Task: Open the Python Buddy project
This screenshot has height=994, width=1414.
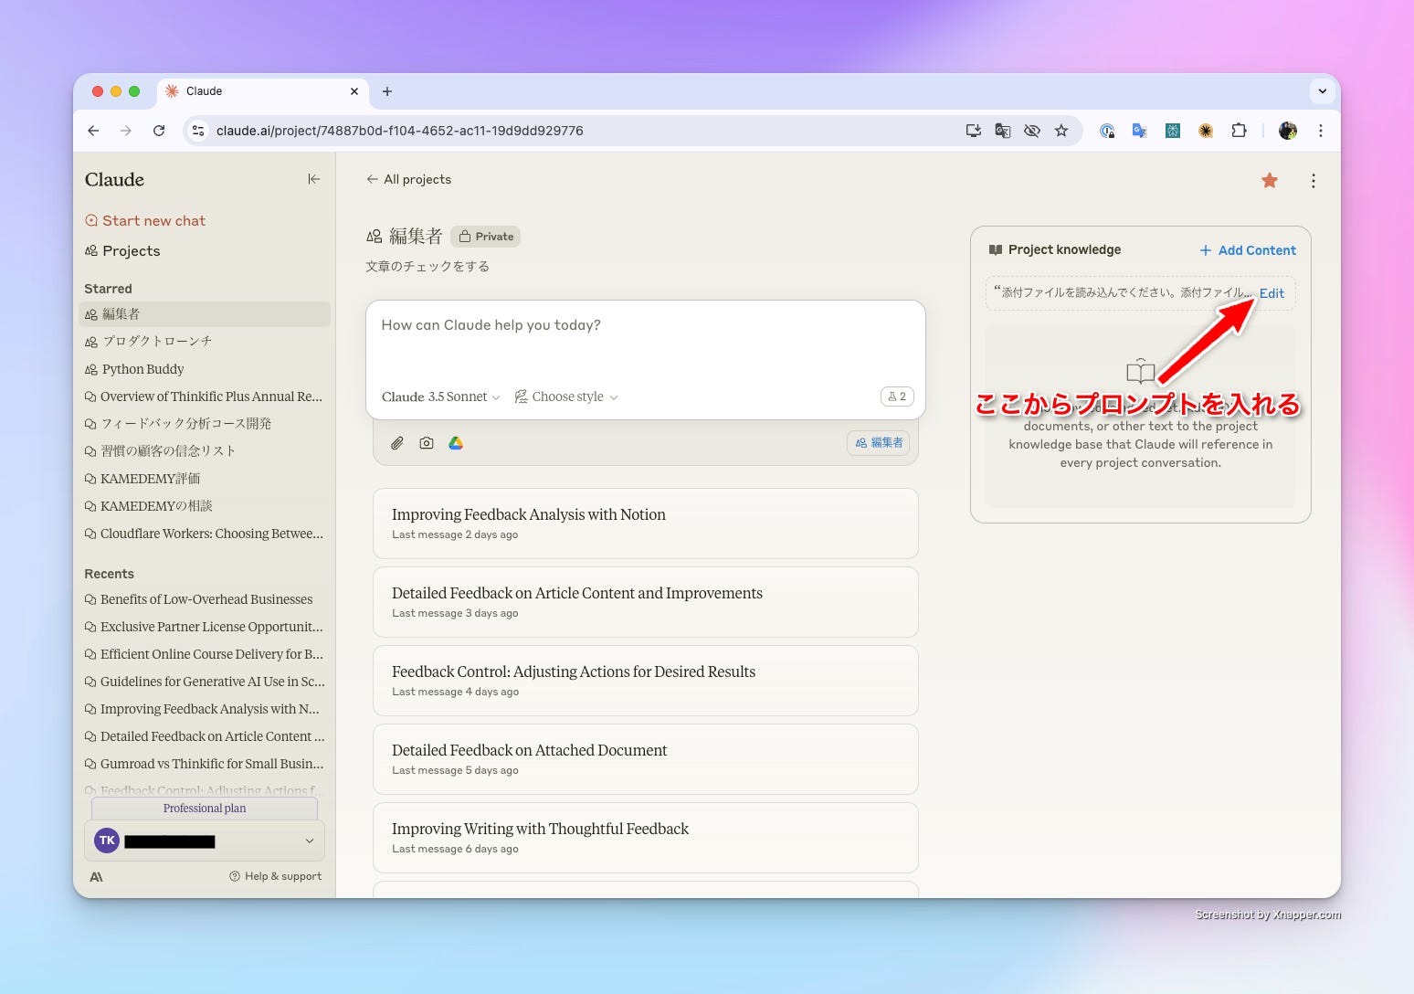Action: pos(205,369)
